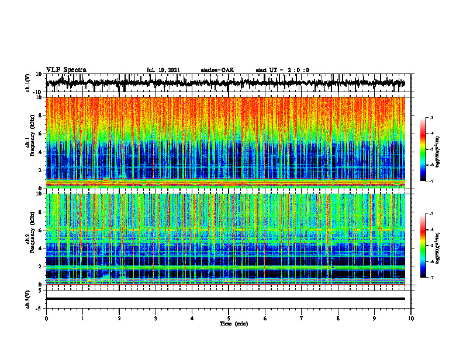Click the "6" minute time-axis tick label

tap(265, 318)
